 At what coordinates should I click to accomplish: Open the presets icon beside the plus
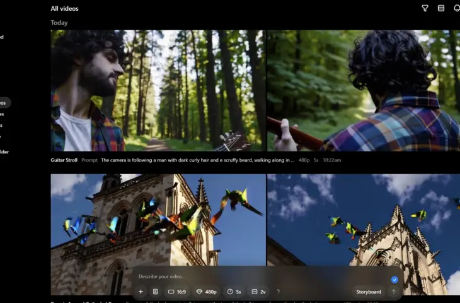(x=155, y=292)
